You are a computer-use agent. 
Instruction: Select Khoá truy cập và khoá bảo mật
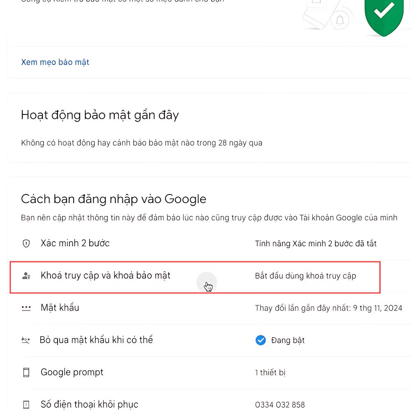pyautogui.click(x=195, y=277)
